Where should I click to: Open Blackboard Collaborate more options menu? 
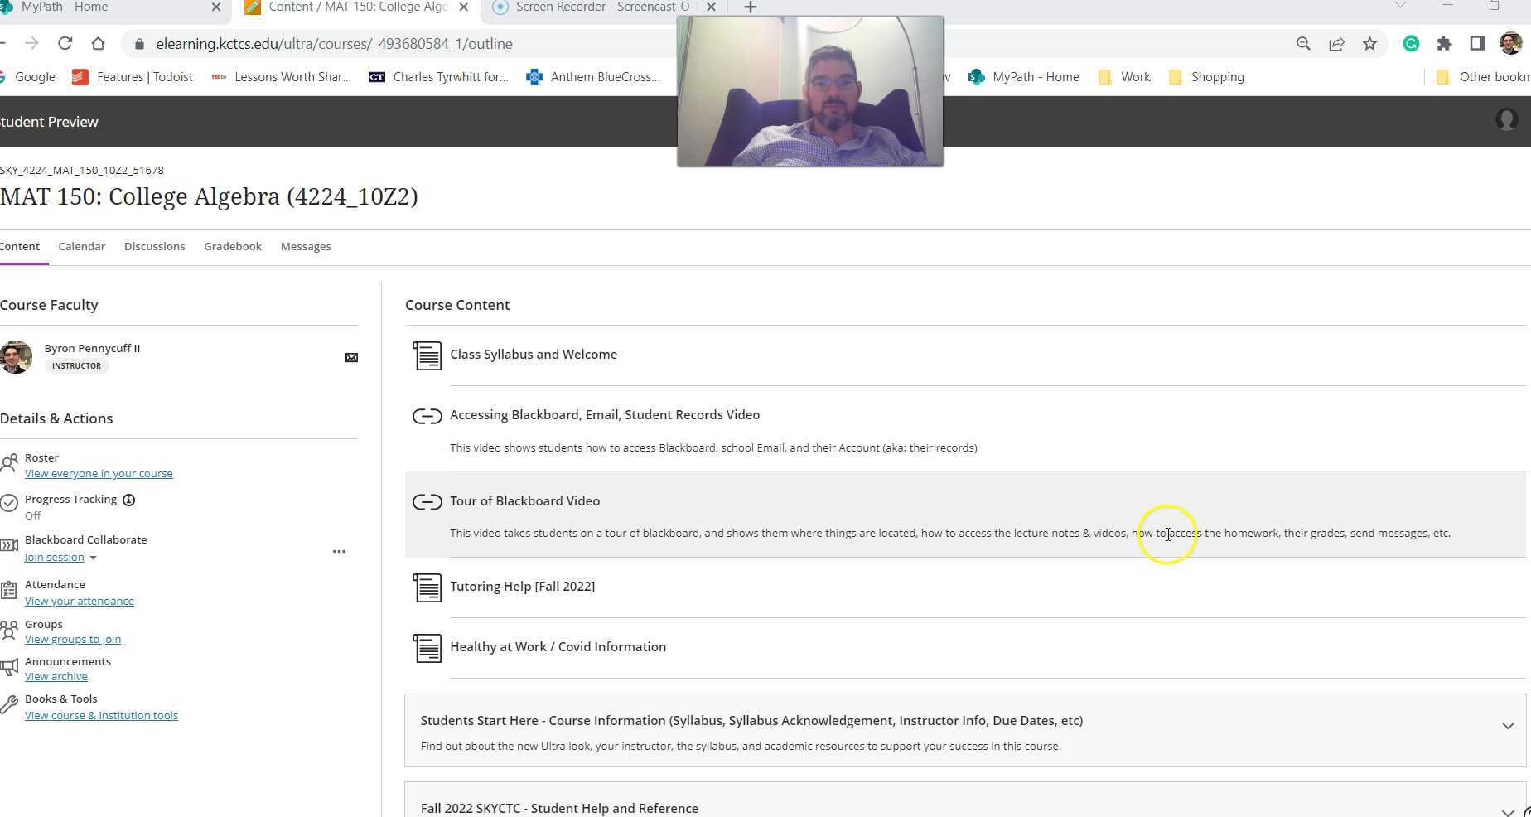(339, 551)
